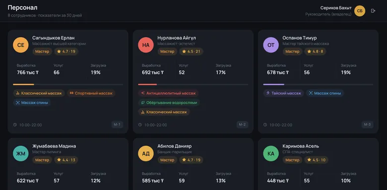Select Массаж спины tag on Сагындыков's card
387x190 pixels.
pos(32,103)
